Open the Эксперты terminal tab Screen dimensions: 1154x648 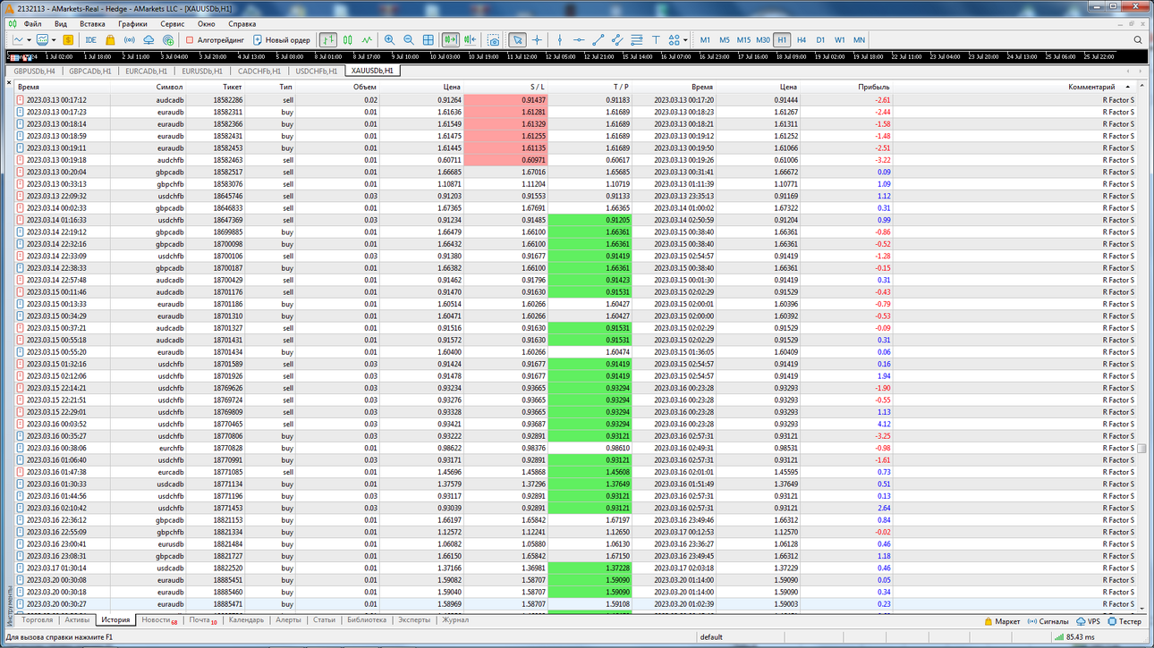(414, 619)
